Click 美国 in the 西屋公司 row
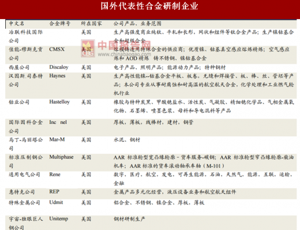Screen dimensions: 300x230 pos(86,67)
